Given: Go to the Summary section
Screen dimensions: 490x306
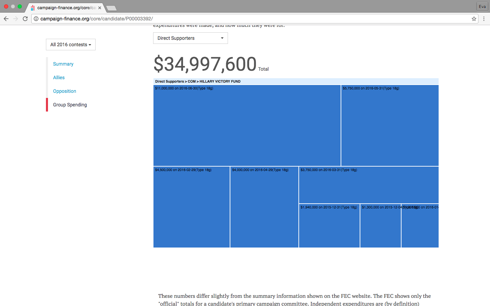Looking at the screenshot, I should pos(63,64).
